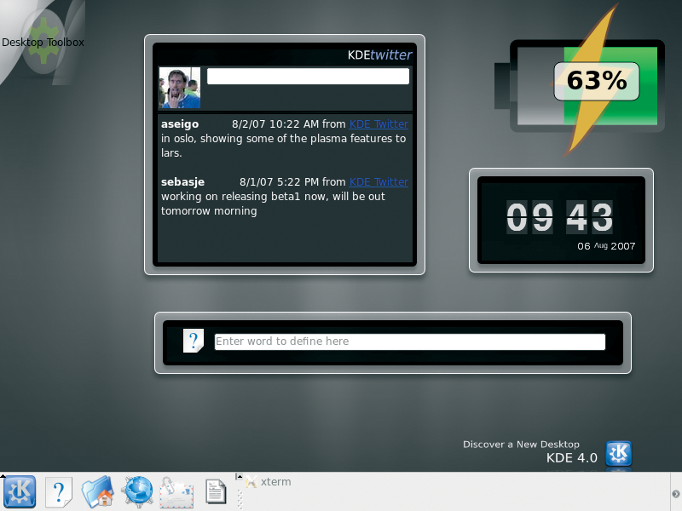Click the dictionary question-mark icon

[x=194, y=341]
